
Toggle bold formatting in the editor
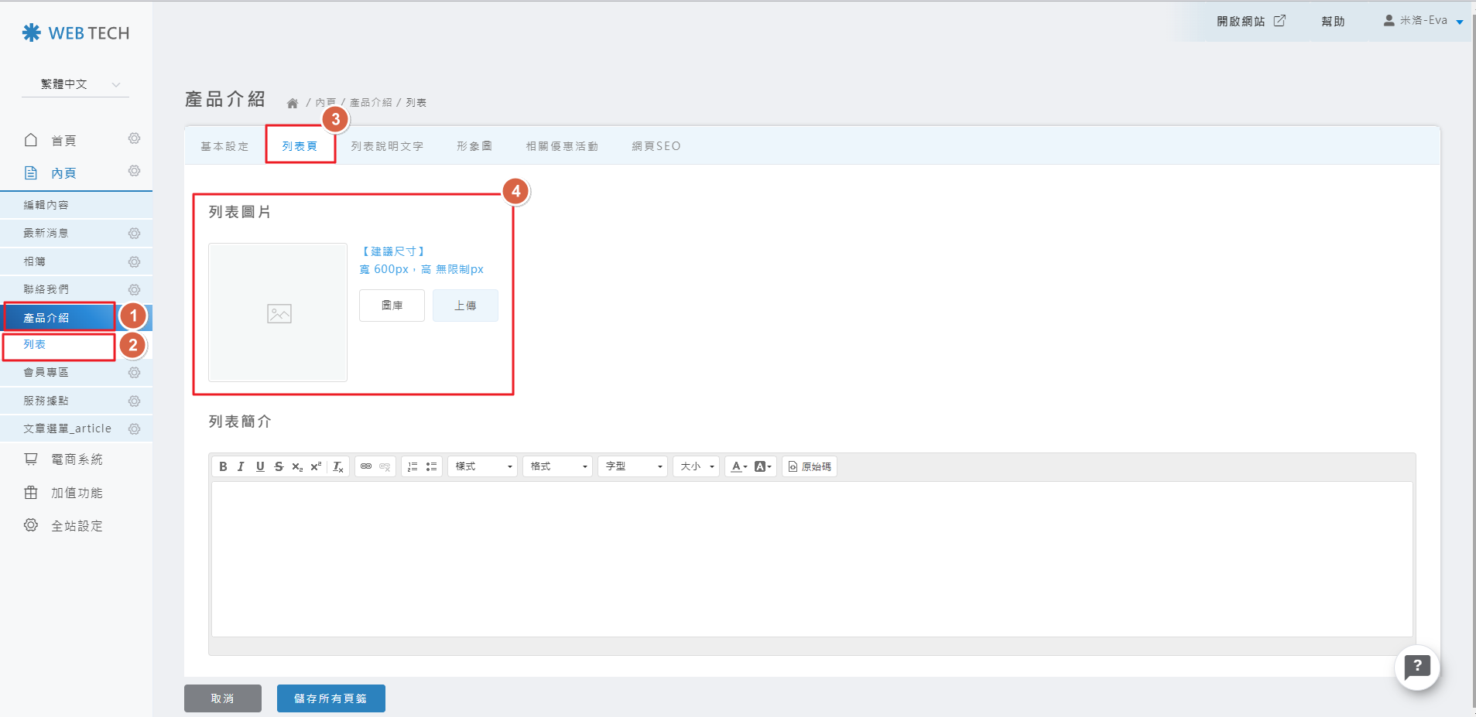[223, 466]
